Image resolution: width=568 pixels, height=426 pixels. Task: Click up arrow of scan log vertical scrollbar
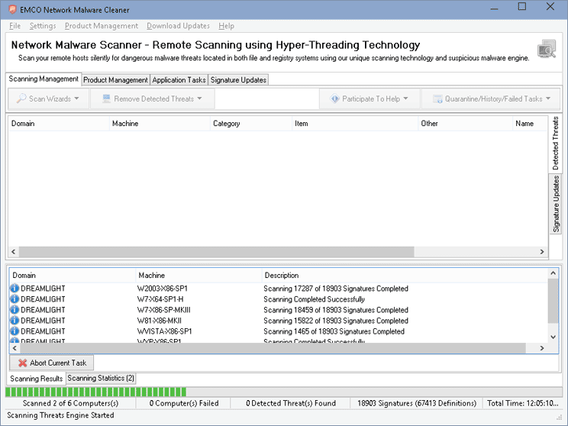[553, 273]
